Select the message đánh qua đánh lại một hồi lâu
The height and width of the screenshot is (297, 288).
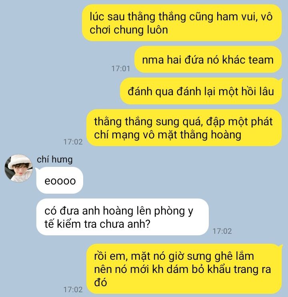(x=201, y=91)
